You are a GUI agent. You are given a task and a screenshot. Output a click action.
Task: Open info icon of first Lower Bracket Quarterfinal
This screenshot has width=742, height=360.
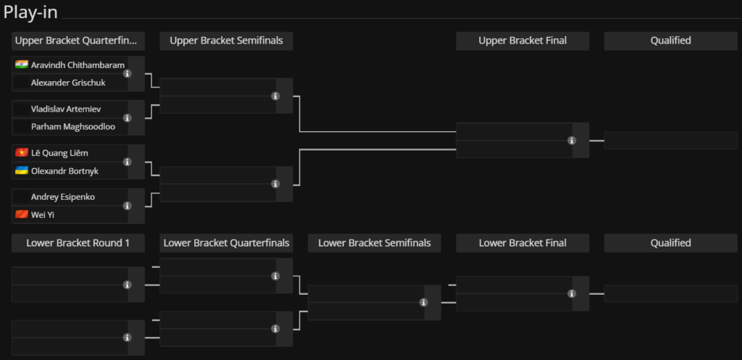[x=275, y=276]
